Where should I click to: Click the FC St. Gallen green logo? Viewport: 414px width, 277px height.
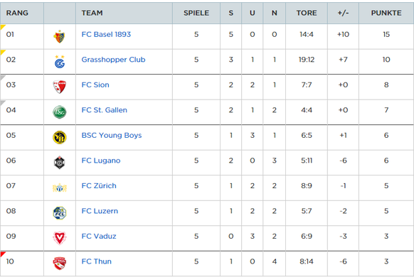(60, 112)
